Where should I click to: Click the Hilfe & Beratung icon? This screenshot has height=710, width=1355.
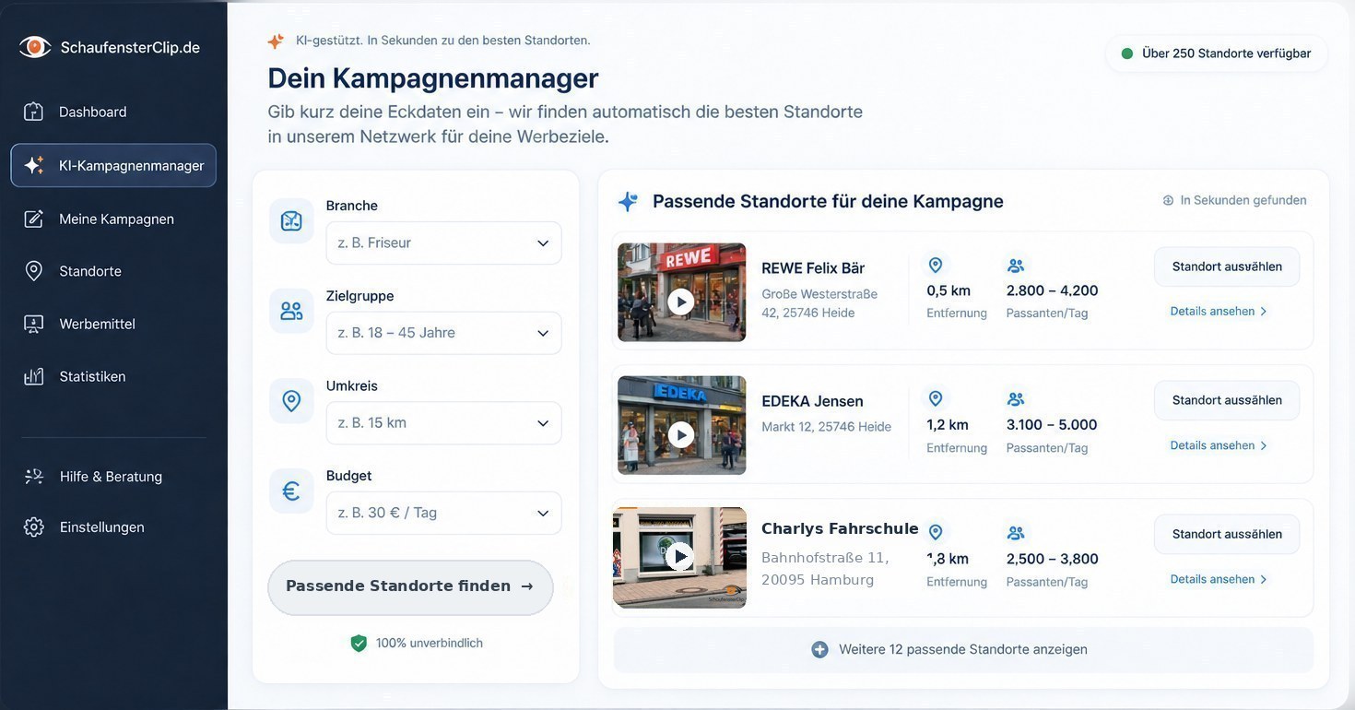[34, 477]
